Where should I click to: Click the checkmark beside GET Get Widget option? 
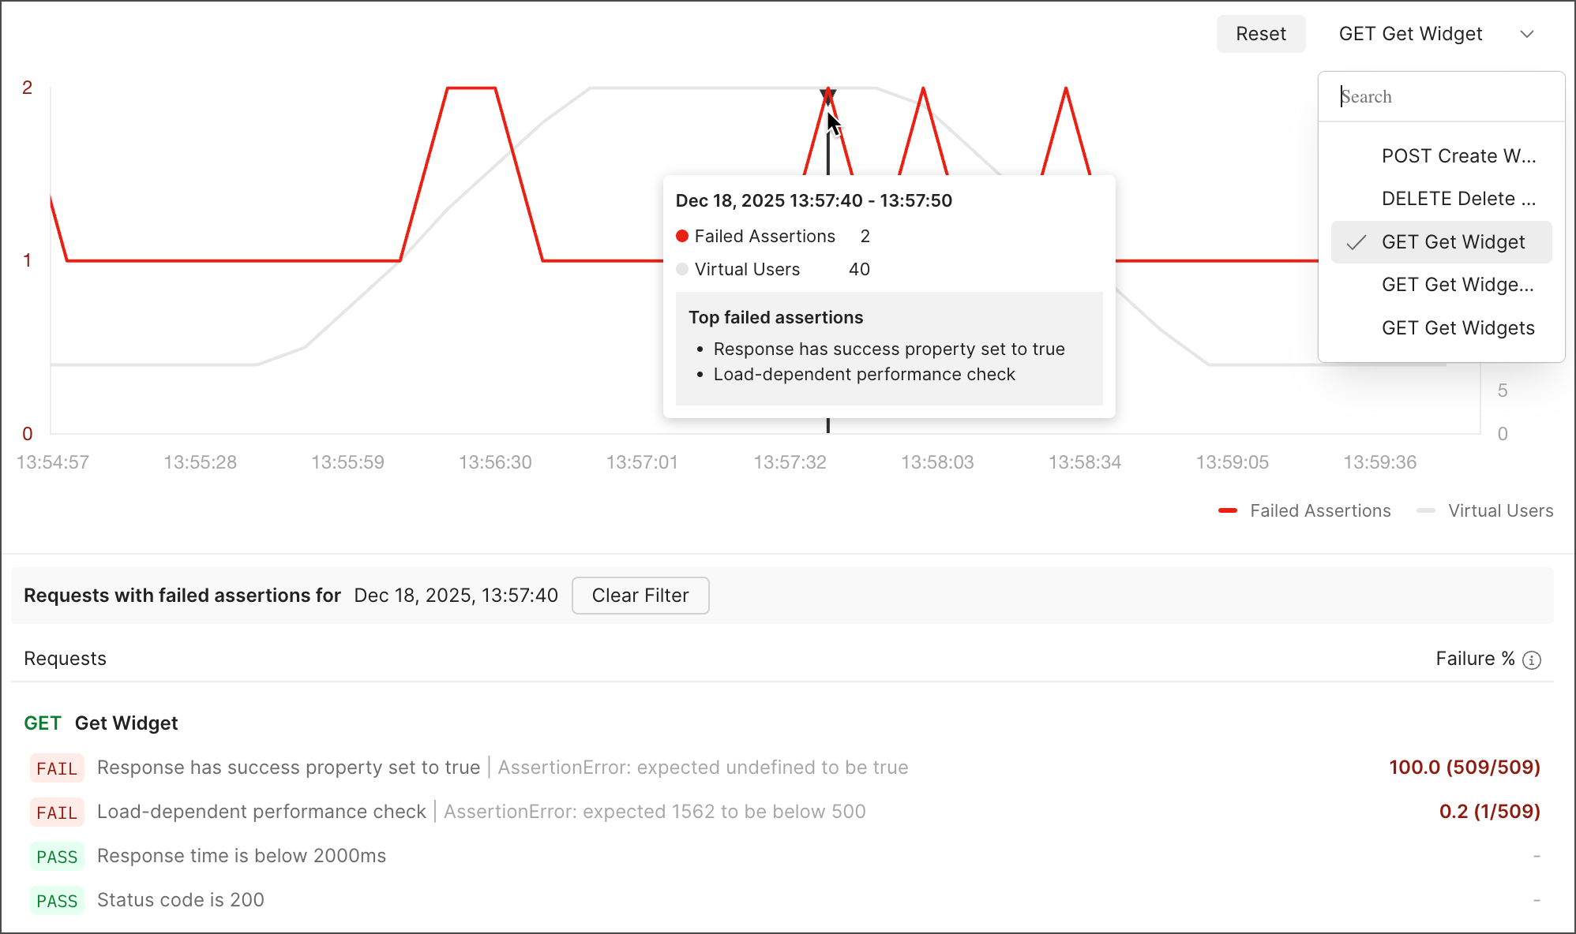[1356, 242]
